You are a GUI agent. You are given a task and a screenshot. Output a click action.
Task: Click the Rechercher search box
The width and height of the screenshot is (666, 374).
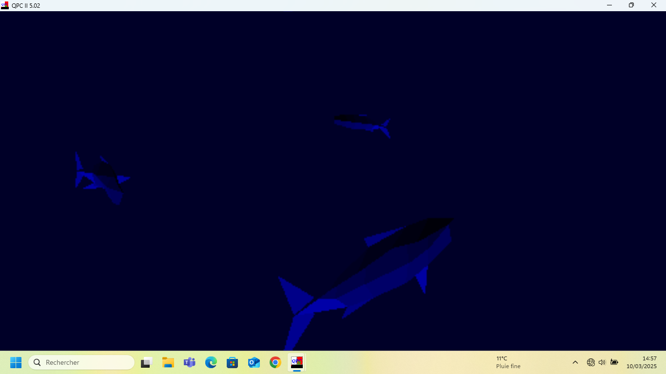pos(81,362)
